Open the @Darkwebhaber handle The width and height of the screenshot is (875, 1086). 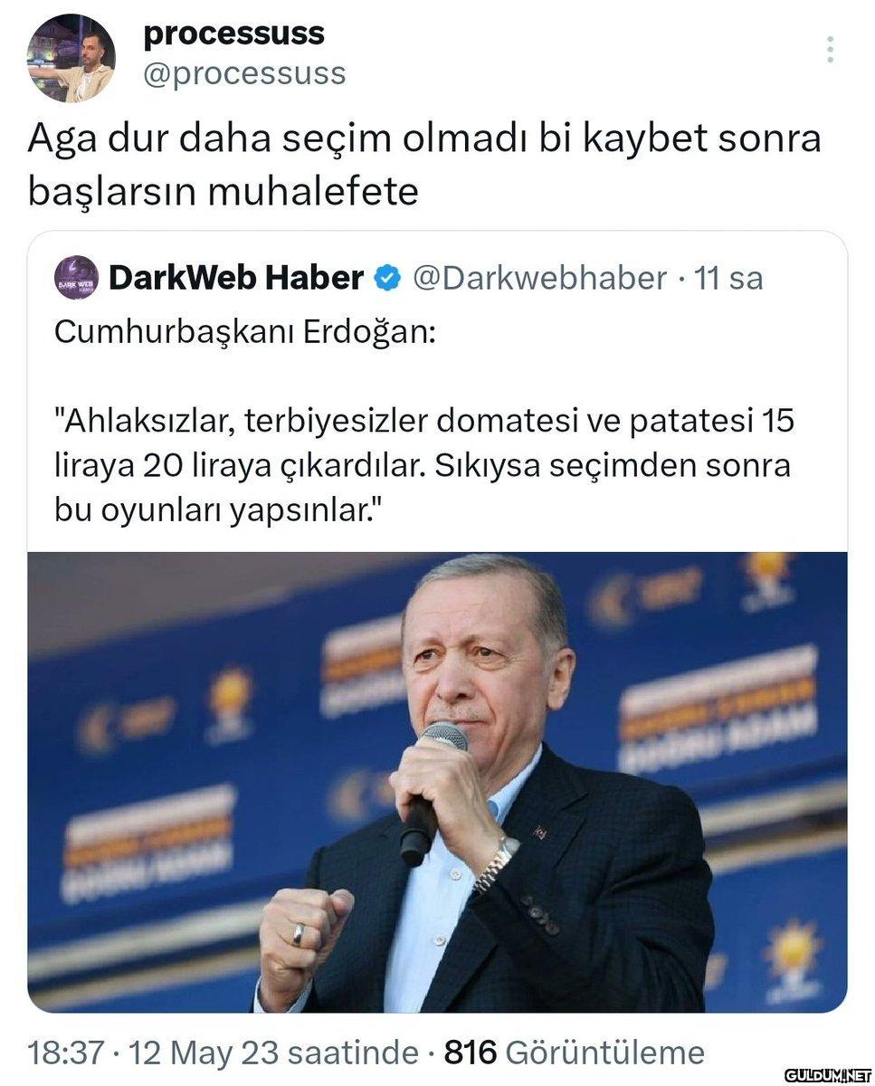pyautogui.click(x=540, y=278)
